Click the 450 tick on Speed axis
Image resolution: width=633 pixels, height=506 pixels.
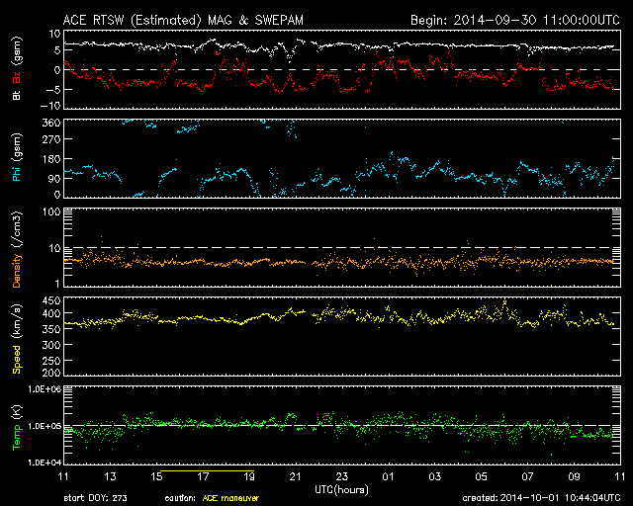49,300
